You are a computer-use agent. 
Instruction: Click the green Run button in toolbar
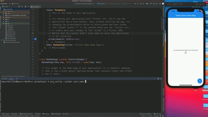coord(124,4)
